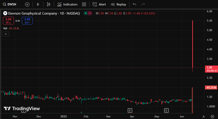Click the 0.01 spread value

[x=18, y=21]
